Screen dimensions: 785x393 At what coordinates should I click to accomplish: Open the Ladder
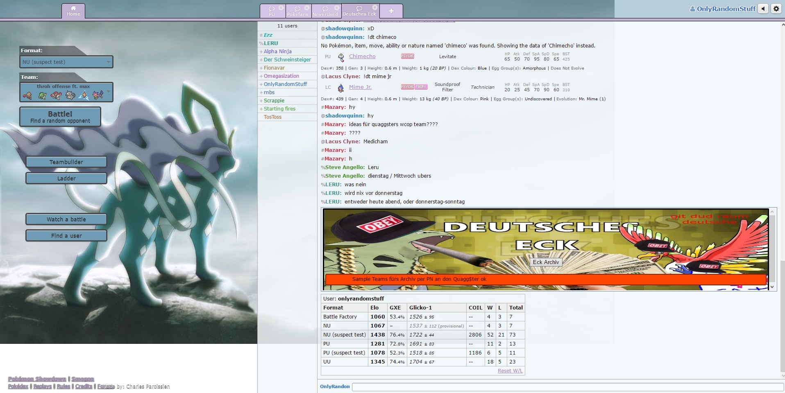(x=66, y=178)
